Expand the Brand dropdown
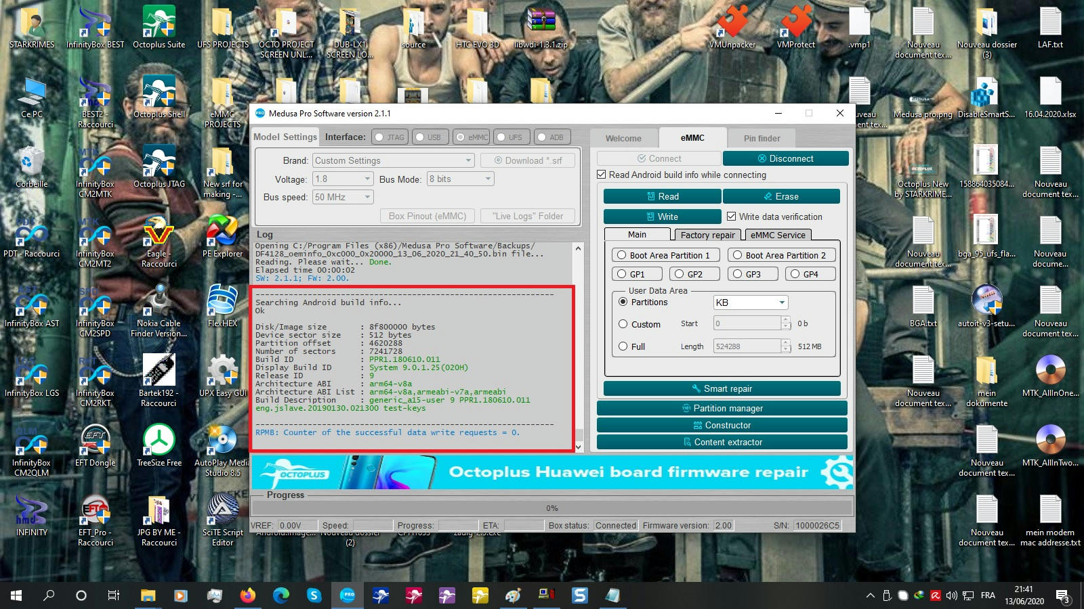The width and height of the screenshot is (1084, 609). (468, 160)
